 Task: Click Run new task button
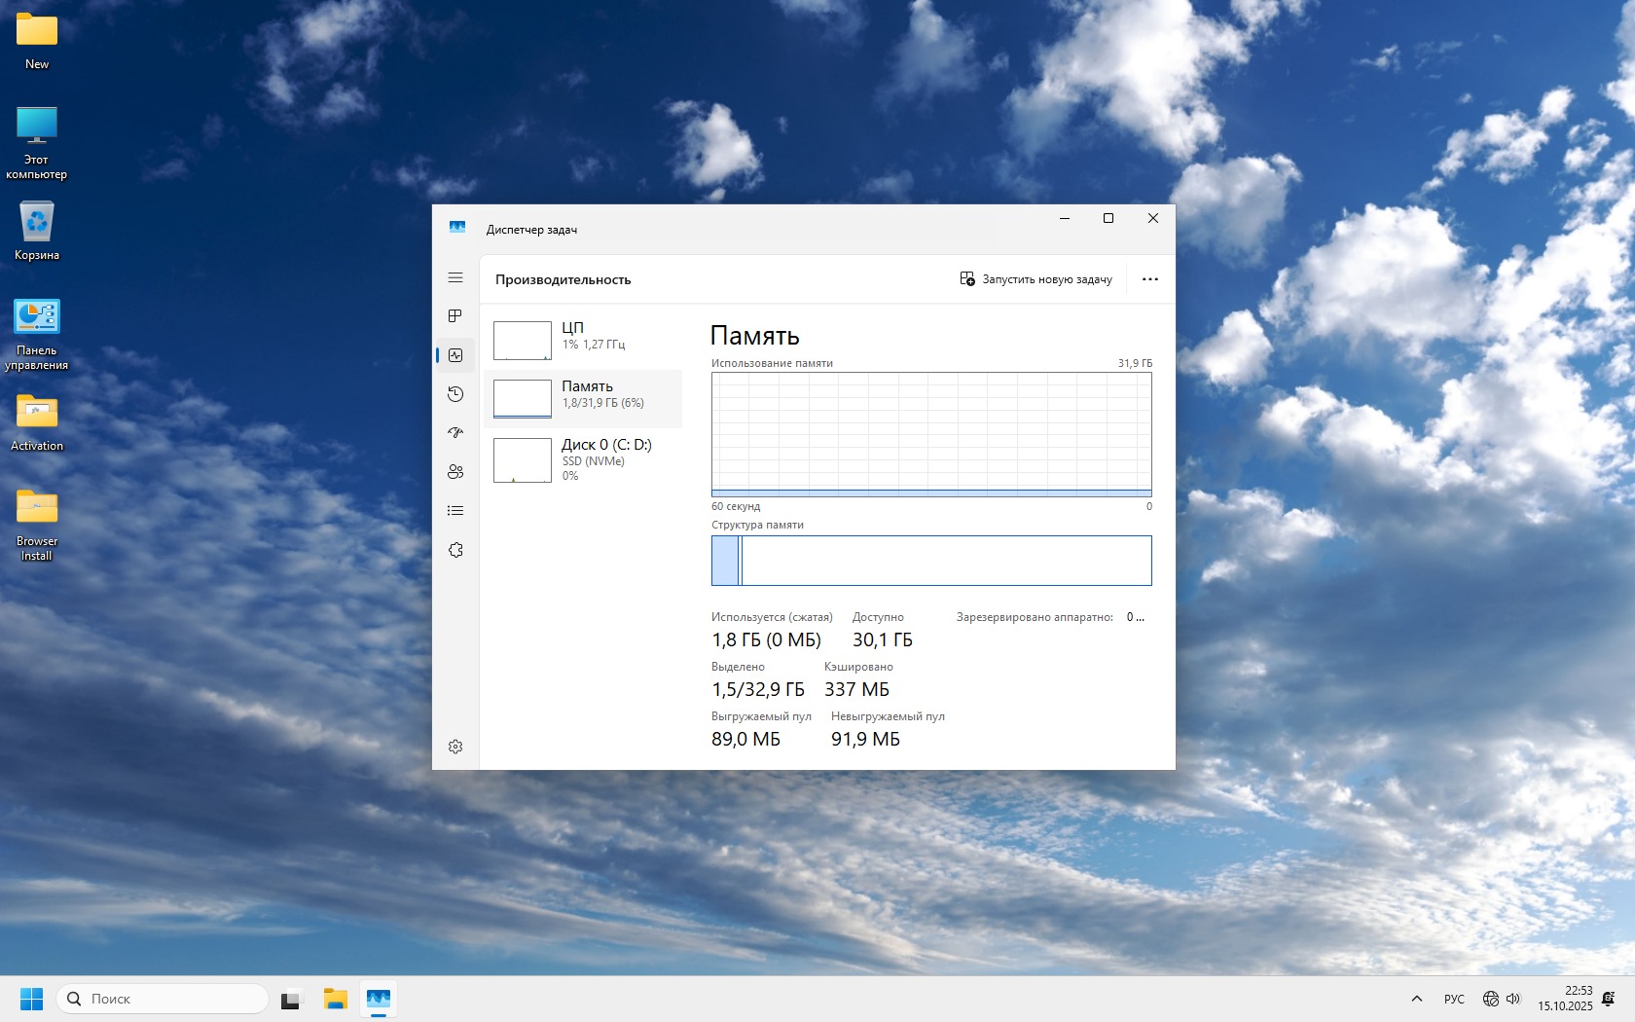tap(1035, 279)
